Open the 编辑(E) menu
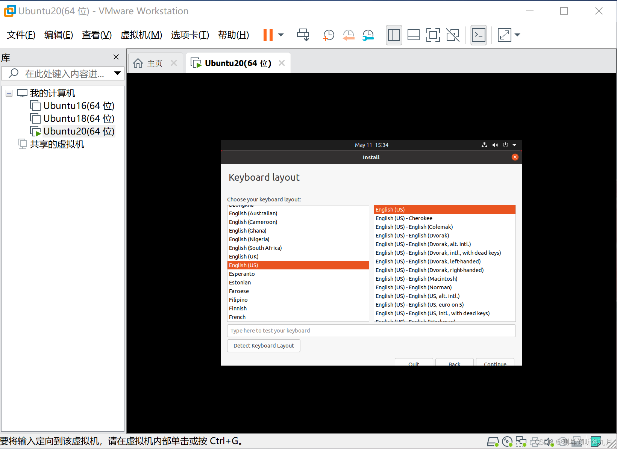 click(59, 35)
